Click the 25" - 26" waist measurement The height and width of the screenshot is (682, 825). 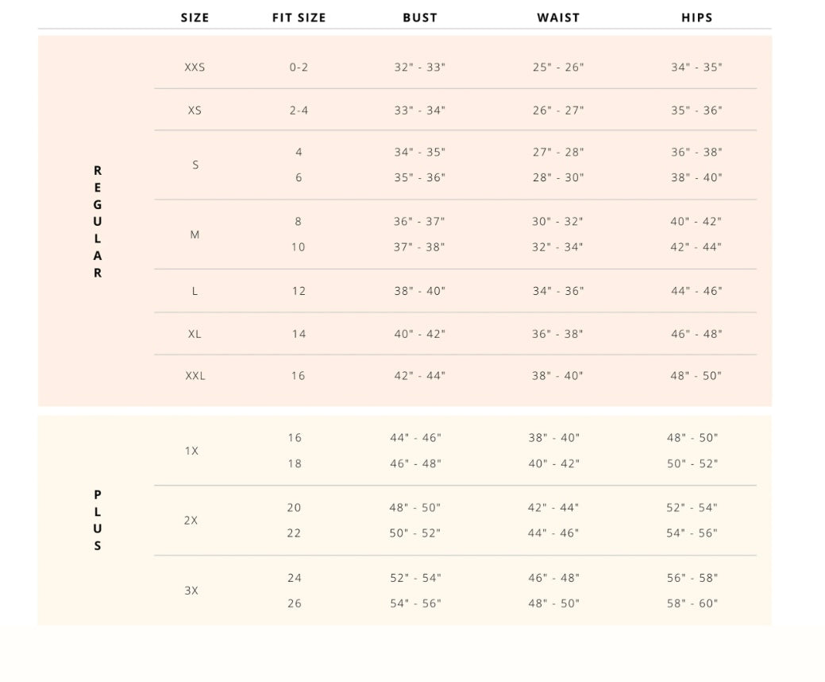558,68
